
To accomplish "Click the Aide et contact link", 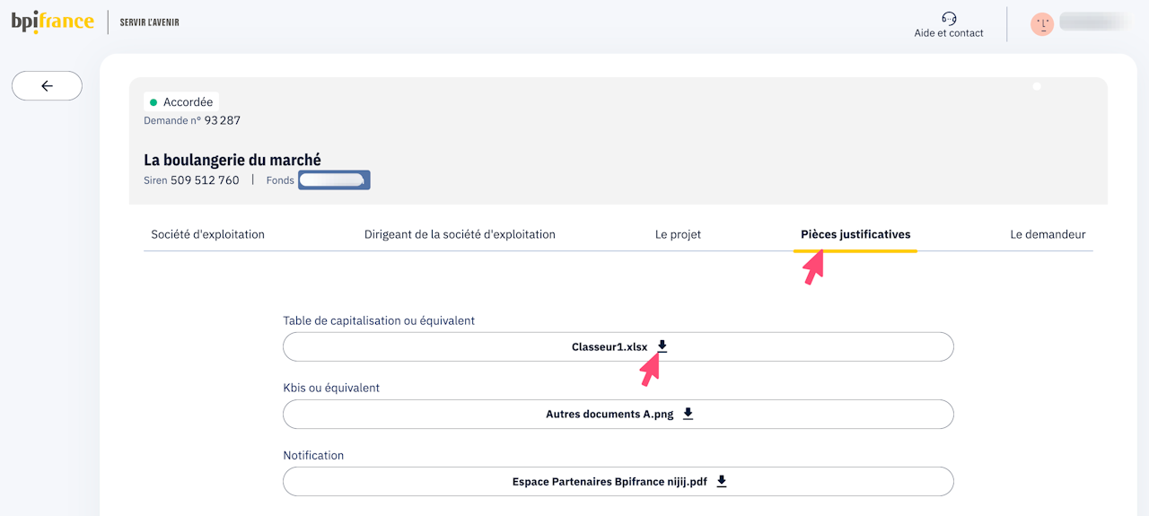I will point(949,33).
